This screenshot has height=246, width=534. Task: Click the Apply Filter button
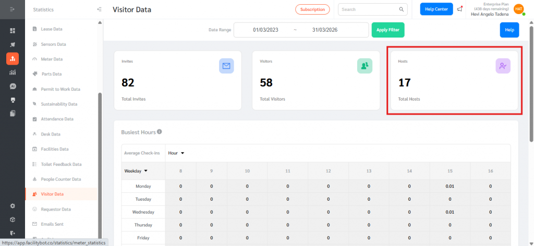coord(387,30)
